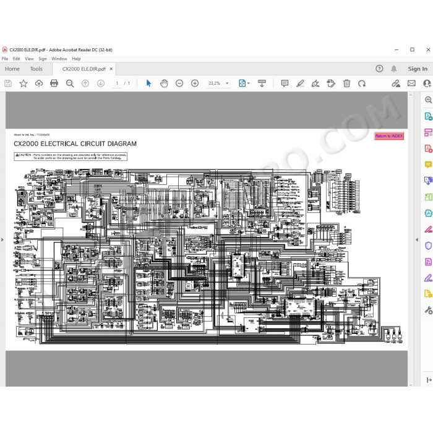Open the View menu

coord(29,59)
